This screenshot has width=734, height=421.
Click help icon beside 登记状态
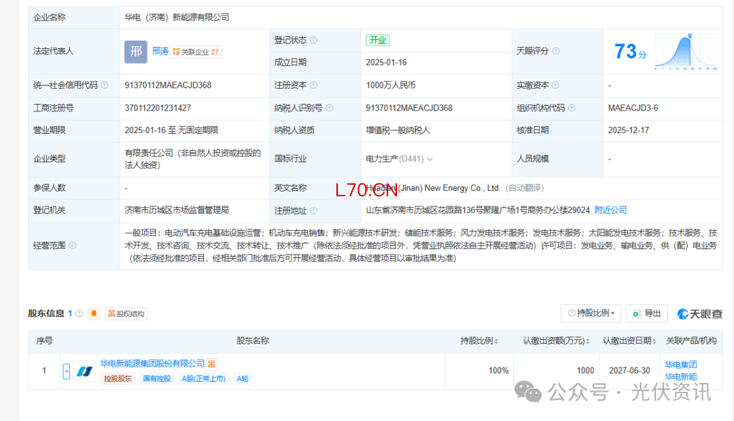313,40
